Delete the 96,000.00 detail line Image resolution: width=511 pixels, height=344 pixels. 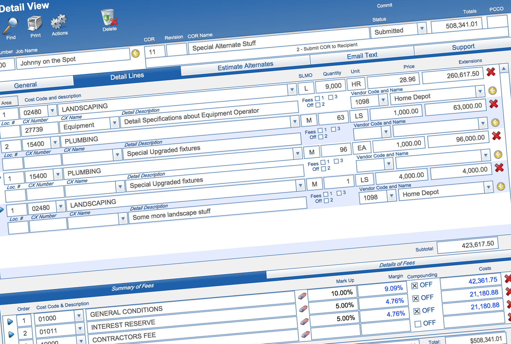(496, 136)
